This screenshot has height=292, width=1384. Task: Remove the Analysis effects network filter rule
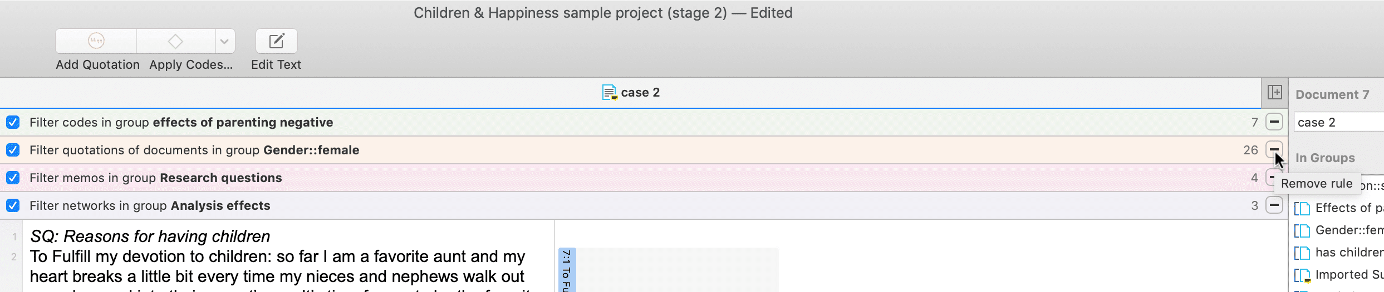[1274, 205]
